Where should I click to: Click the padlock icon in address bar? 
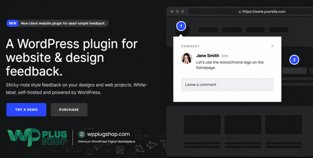click(x=240, y=12)
